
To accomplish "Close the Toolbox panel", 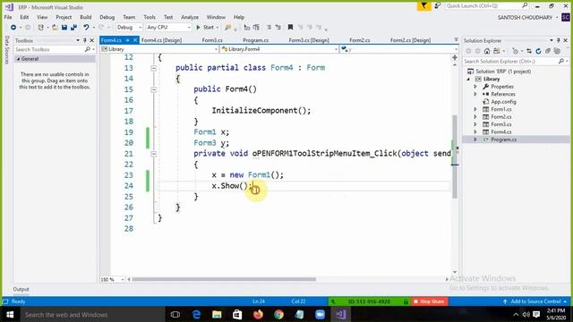I will pyautogui.click(x=91, y=40).
